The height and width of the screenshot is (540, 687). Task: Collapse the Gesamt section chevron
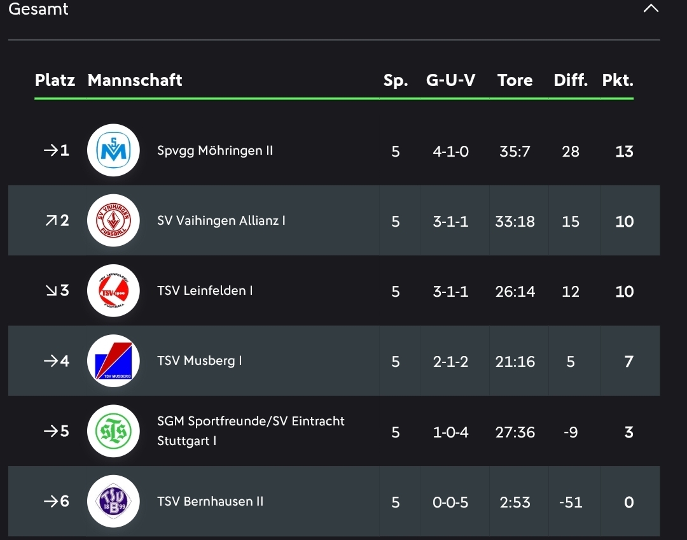click(651, 9)
